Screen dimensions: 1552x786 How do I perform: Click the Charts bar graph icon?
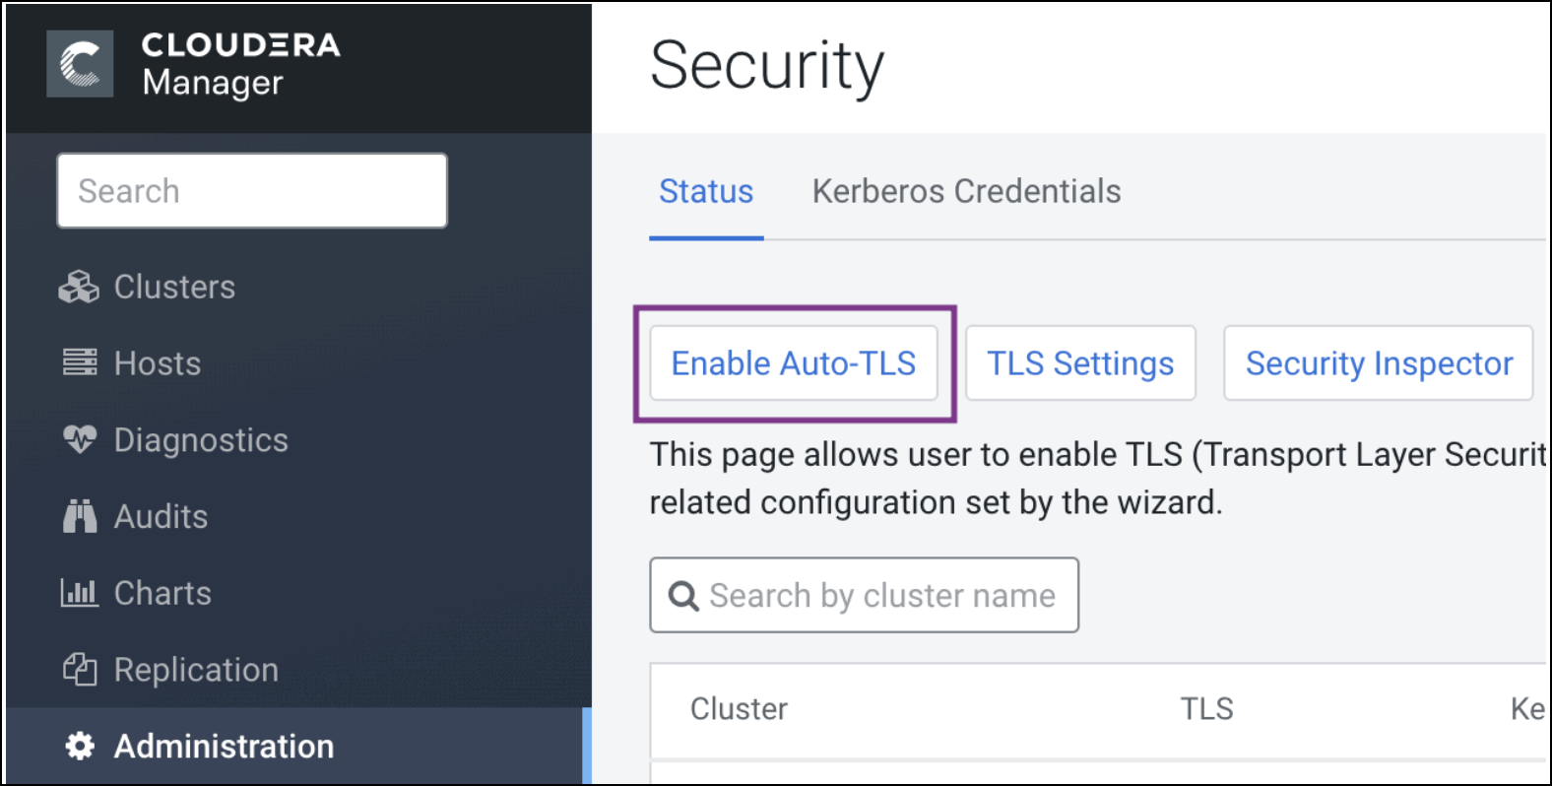[x=80, y=592]
